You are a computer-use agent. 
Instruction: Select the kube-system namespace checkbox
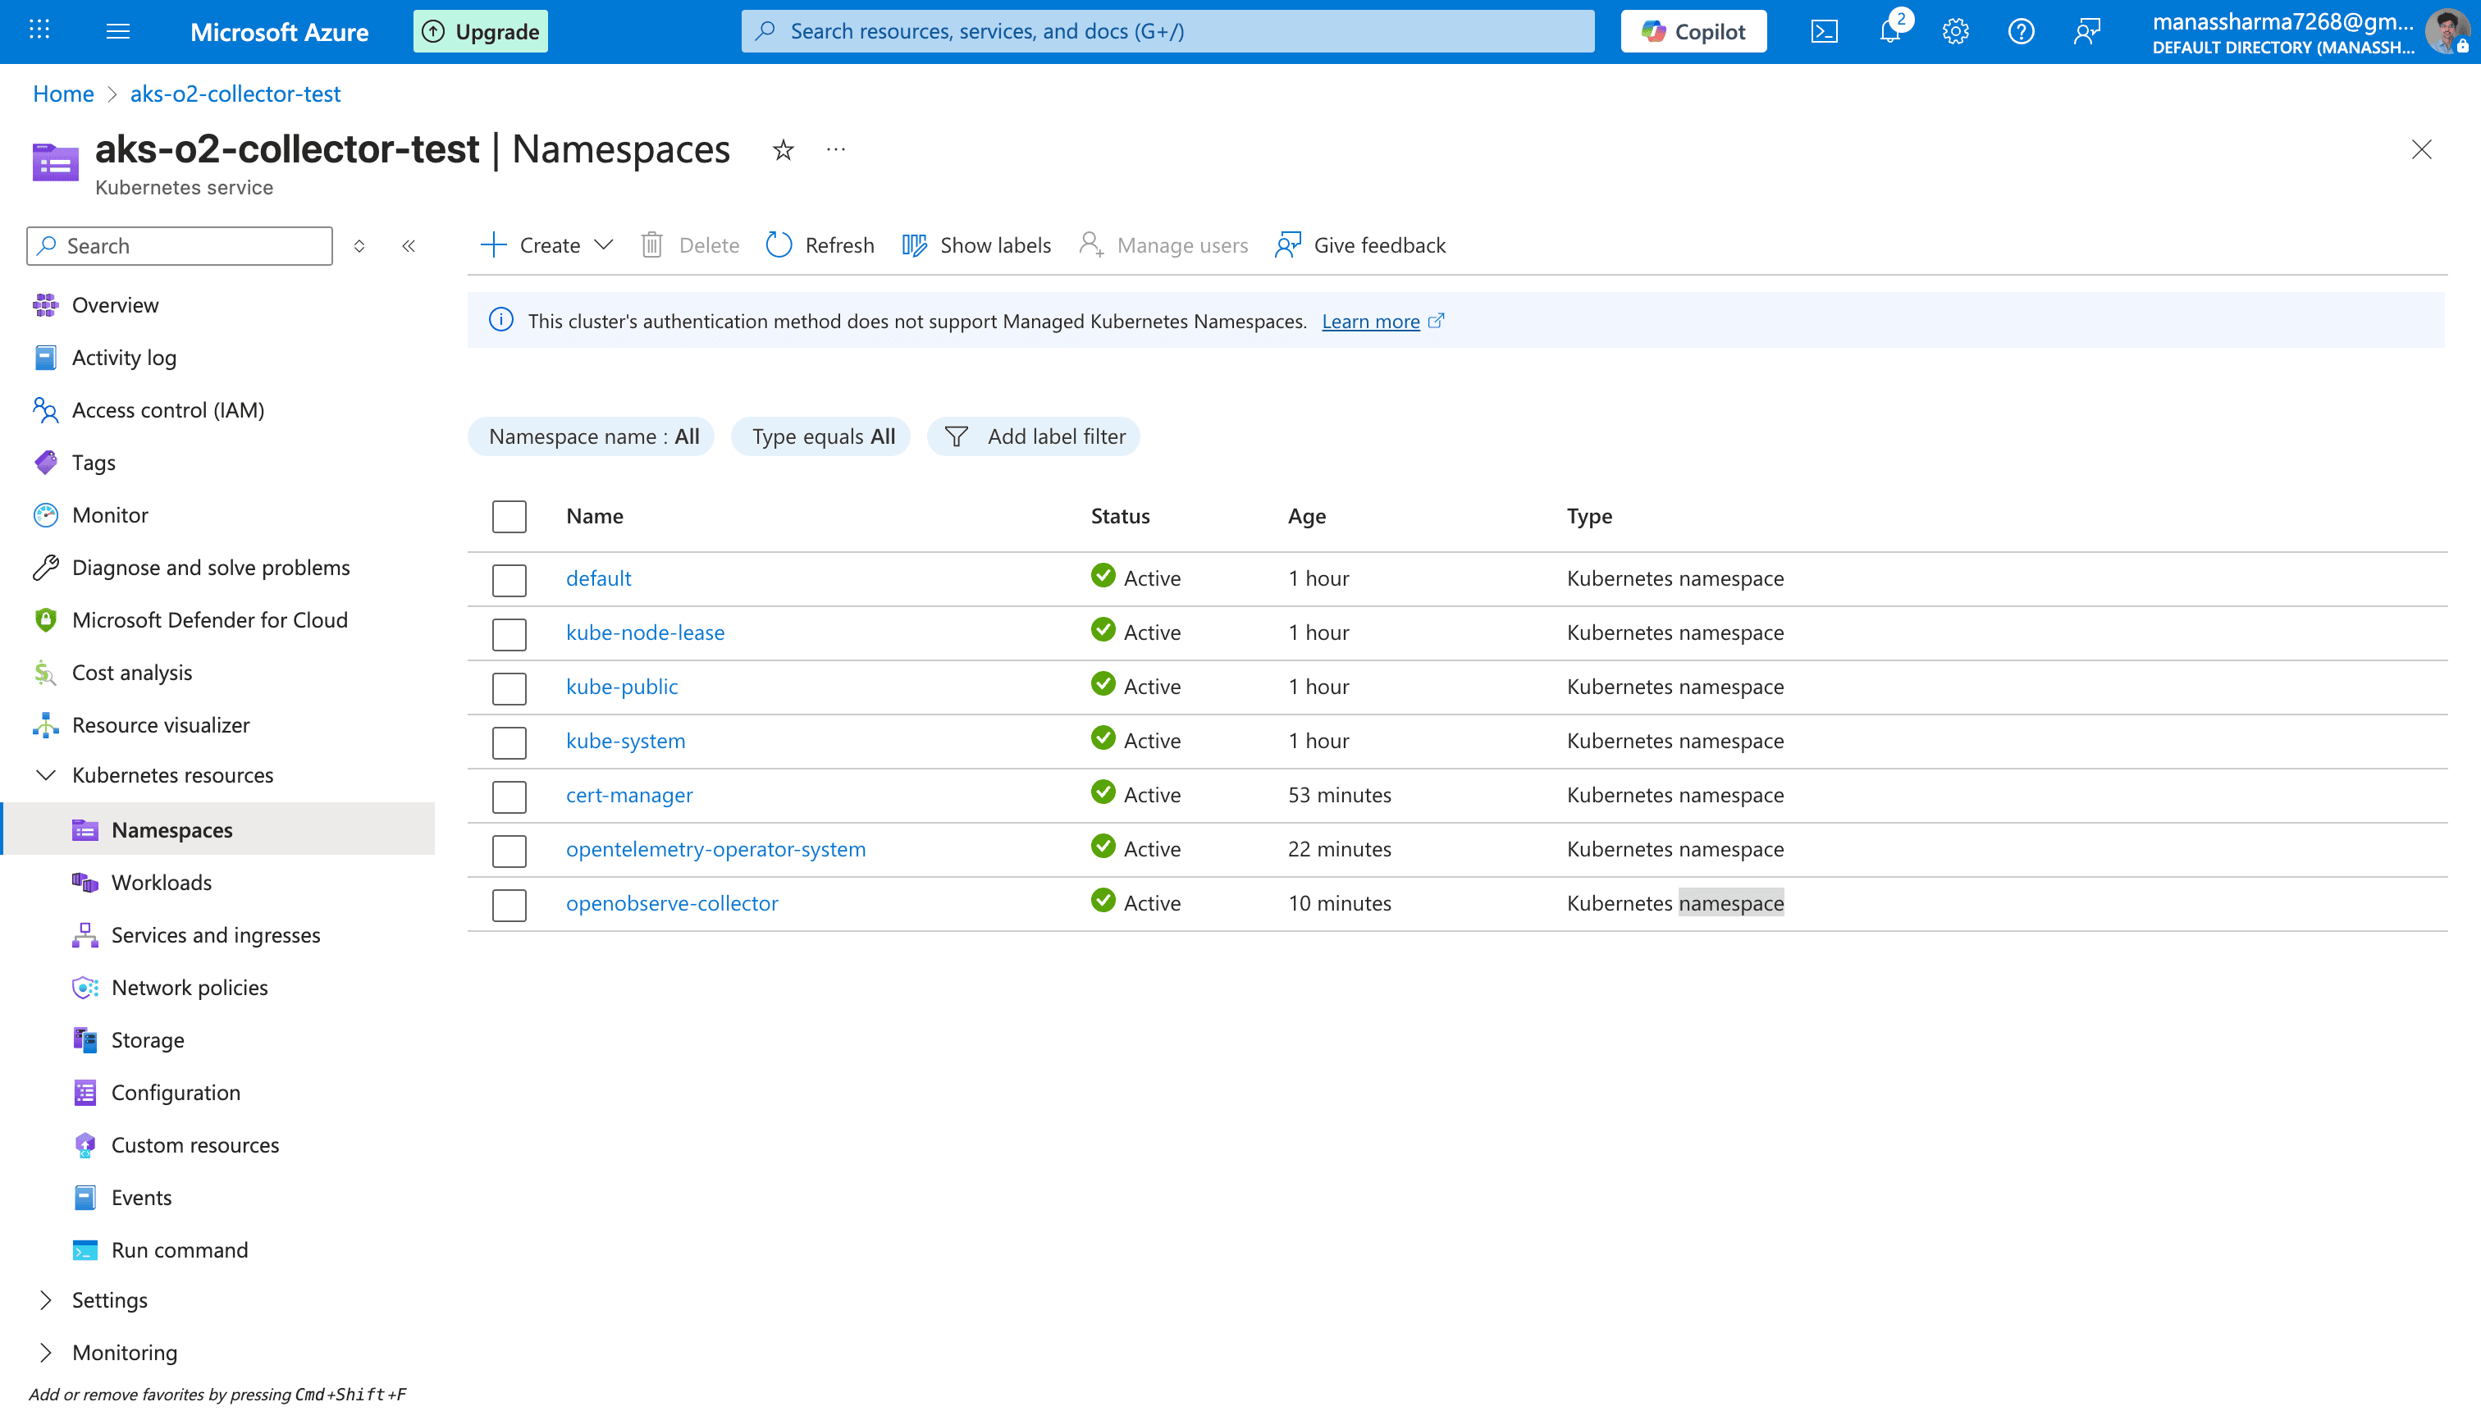[x=509, y=742]
